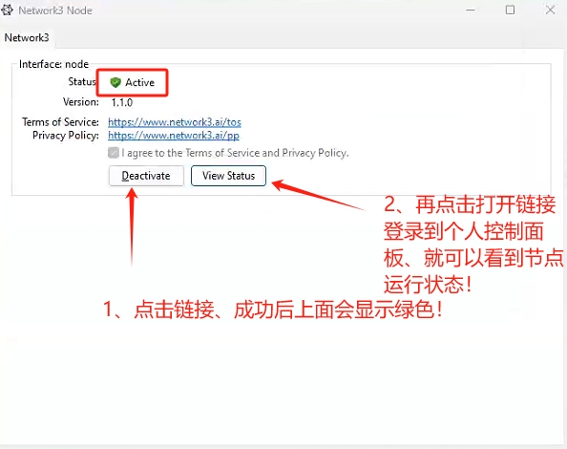The width and height of the screenshot is (567, 449).
Task: Open the Privacy Policy link
Action: tap(174, 136)
